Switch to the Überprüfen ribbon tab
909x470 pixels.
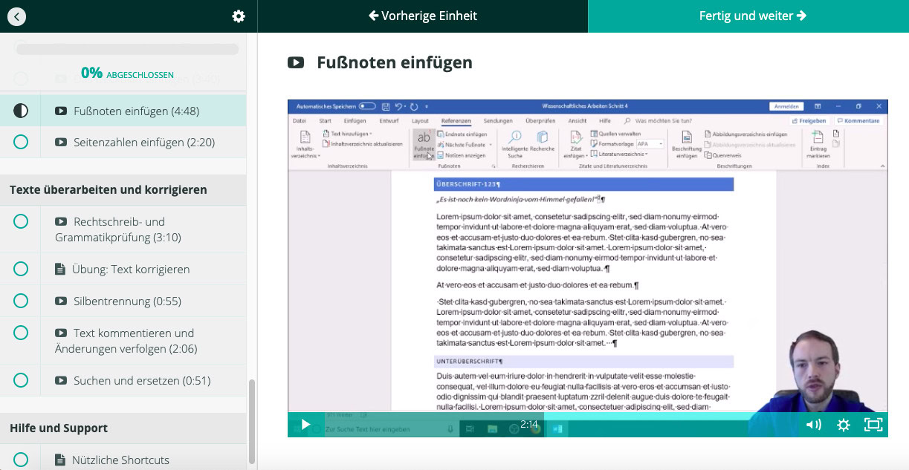pyautogui.click(x=540, y=123)
